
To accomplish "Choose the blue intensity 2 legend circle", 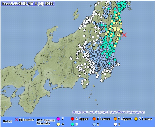I will [95, 124].
